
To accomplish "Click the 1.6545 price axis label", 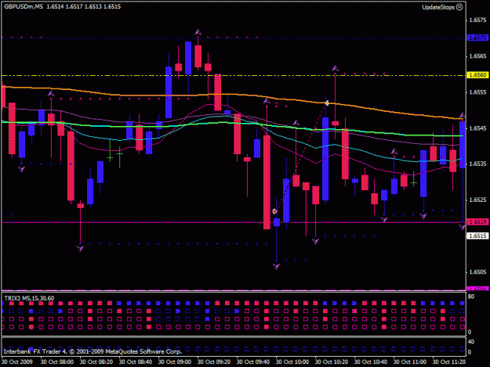I will [x=477, y=128].
